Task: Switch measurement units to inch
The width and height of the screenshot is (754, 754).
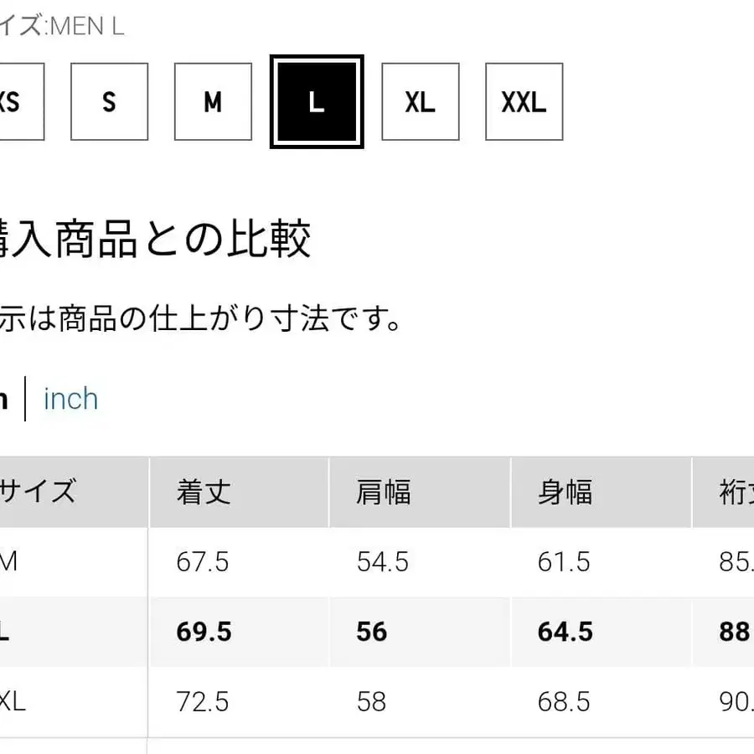Action: pyautogui.click(x=70, y=399)
